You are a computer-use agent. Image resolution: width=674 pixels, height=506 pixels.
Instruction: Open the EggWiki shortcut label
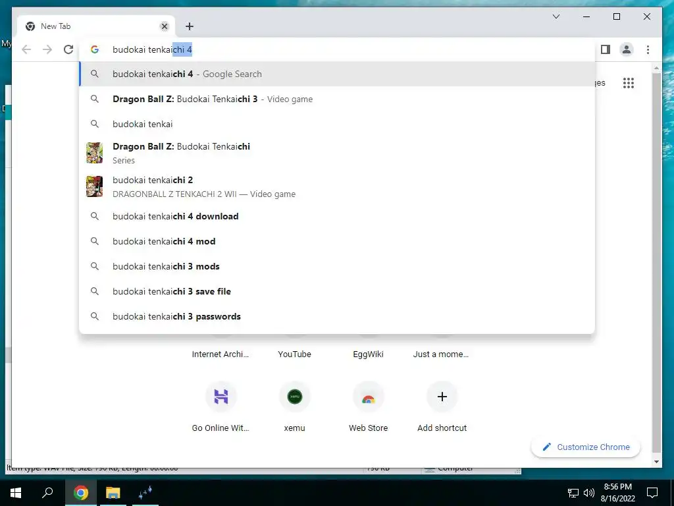(x=369, y=354)
